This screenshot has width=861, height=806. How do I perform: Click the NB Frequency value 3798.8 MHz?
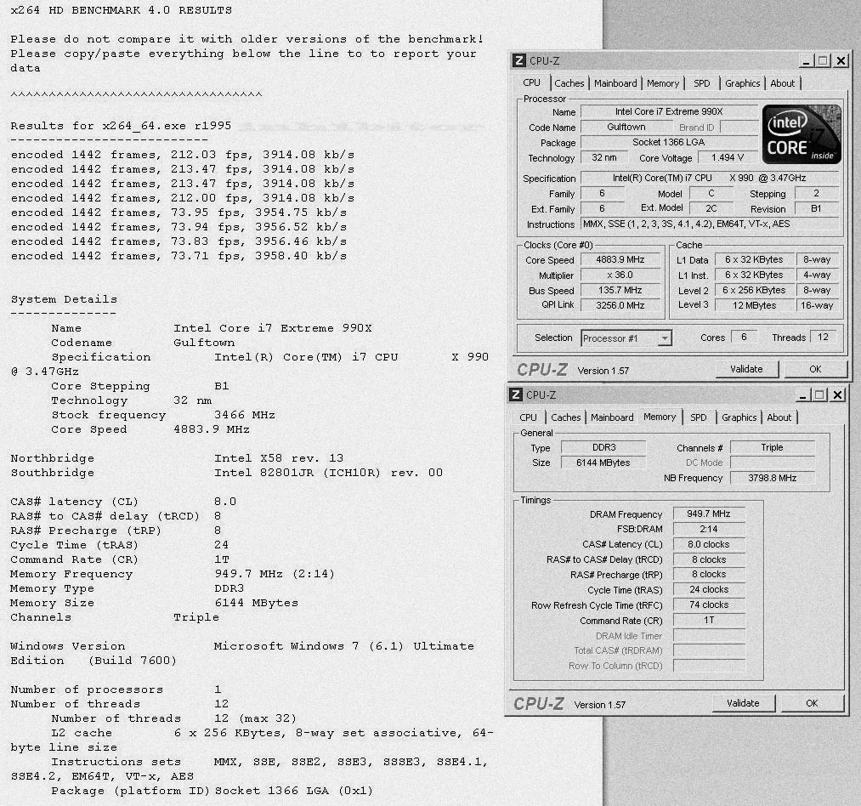coord(772,478)
